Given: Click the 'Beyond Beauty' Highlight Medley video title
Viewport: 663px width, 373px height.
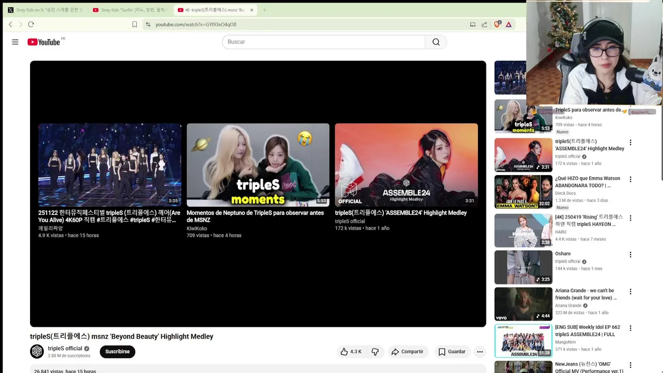Looking at the screenshot, I should (122, 336).
